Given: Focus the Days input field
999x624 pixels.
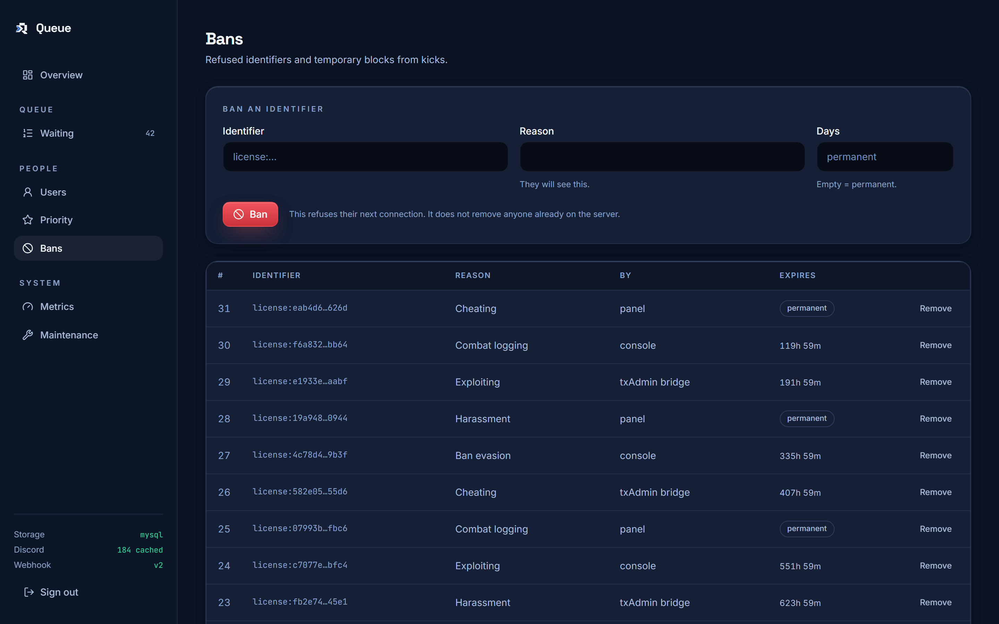Looking at the screenshot, I should click(885, 157).
